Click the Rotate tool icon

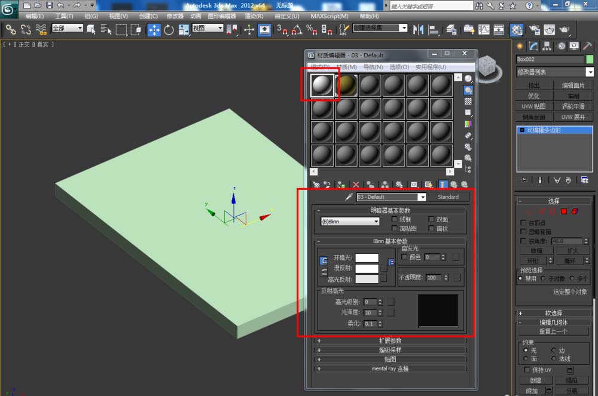click(169, 29)
